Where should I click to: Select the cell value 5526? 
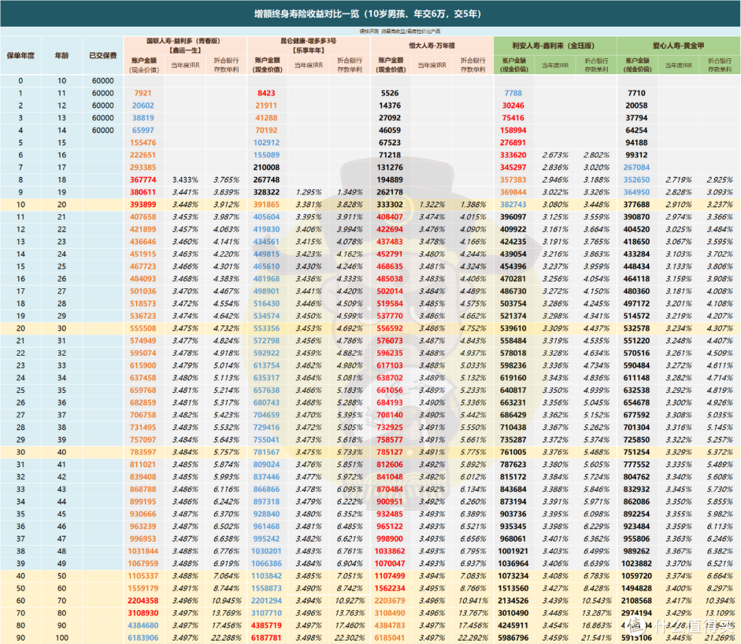coord(390,93)
